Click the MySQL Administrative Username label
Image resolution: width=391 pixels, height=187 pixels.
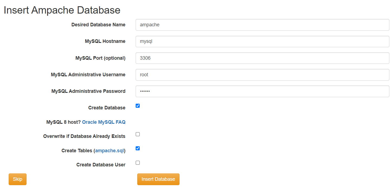point(88,75)
